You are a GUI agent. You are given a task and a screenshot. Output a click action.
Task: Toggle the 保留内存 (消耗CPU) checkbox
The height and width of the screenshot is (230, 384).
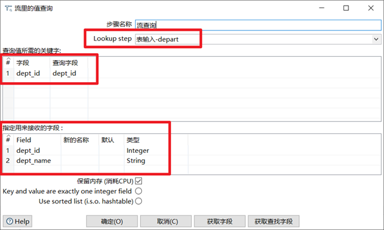138,181
